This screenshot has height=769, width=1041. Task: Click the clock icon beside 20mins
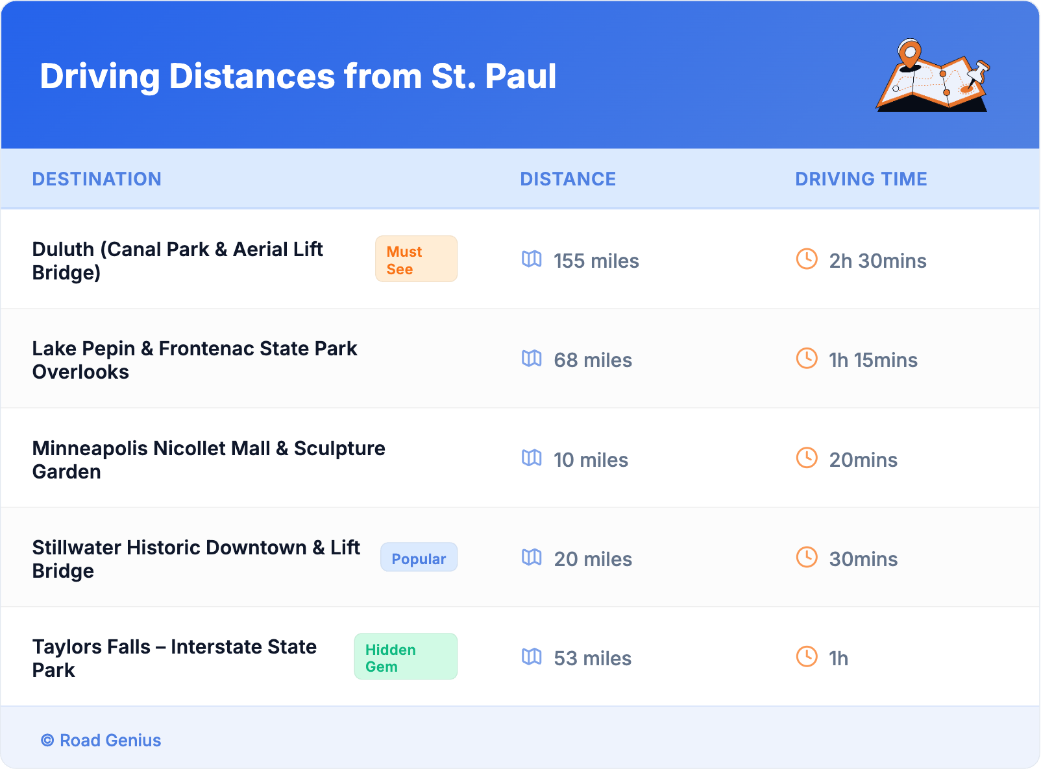click(x=807, y=458)
